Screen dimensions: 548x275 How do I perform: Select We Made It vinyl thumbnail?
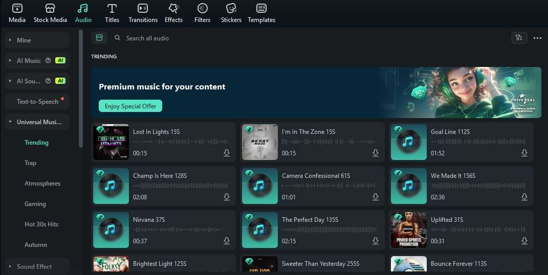[x=408, y=186]
